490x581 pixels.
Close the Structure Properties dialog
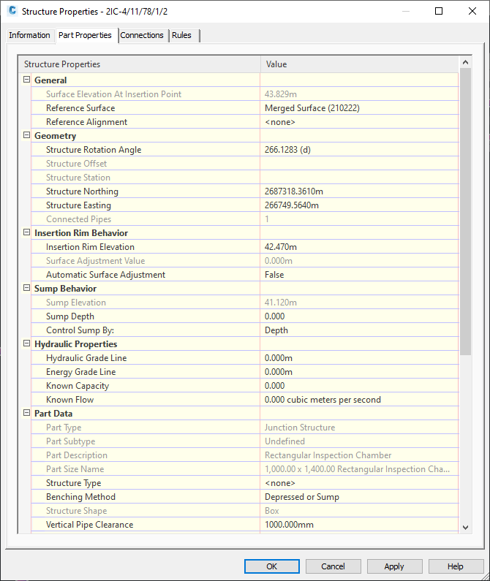[x=472, y=11]
